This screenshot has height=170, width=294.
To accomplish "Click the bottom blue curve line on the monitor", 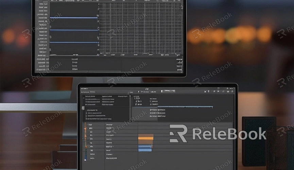I will click(x=74, y=42).
